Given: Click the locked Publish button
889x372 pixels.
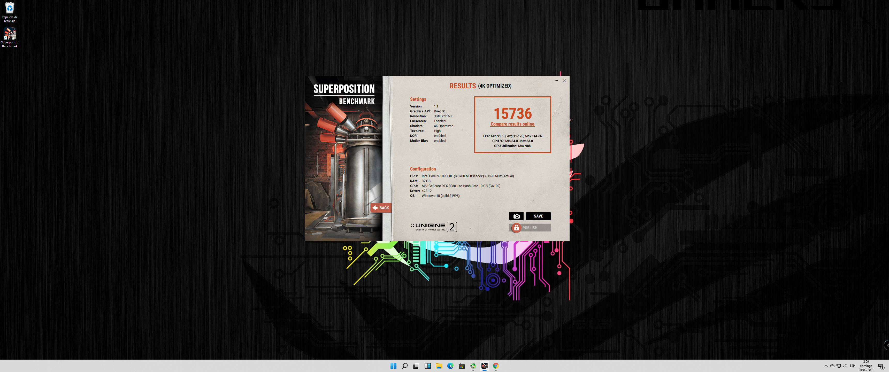Looking at the screenshot, I should pos(530,228).
